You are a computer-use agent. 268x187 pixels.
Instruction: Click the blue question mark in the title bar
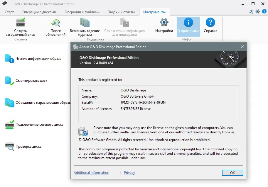click(x=265, y=11)
